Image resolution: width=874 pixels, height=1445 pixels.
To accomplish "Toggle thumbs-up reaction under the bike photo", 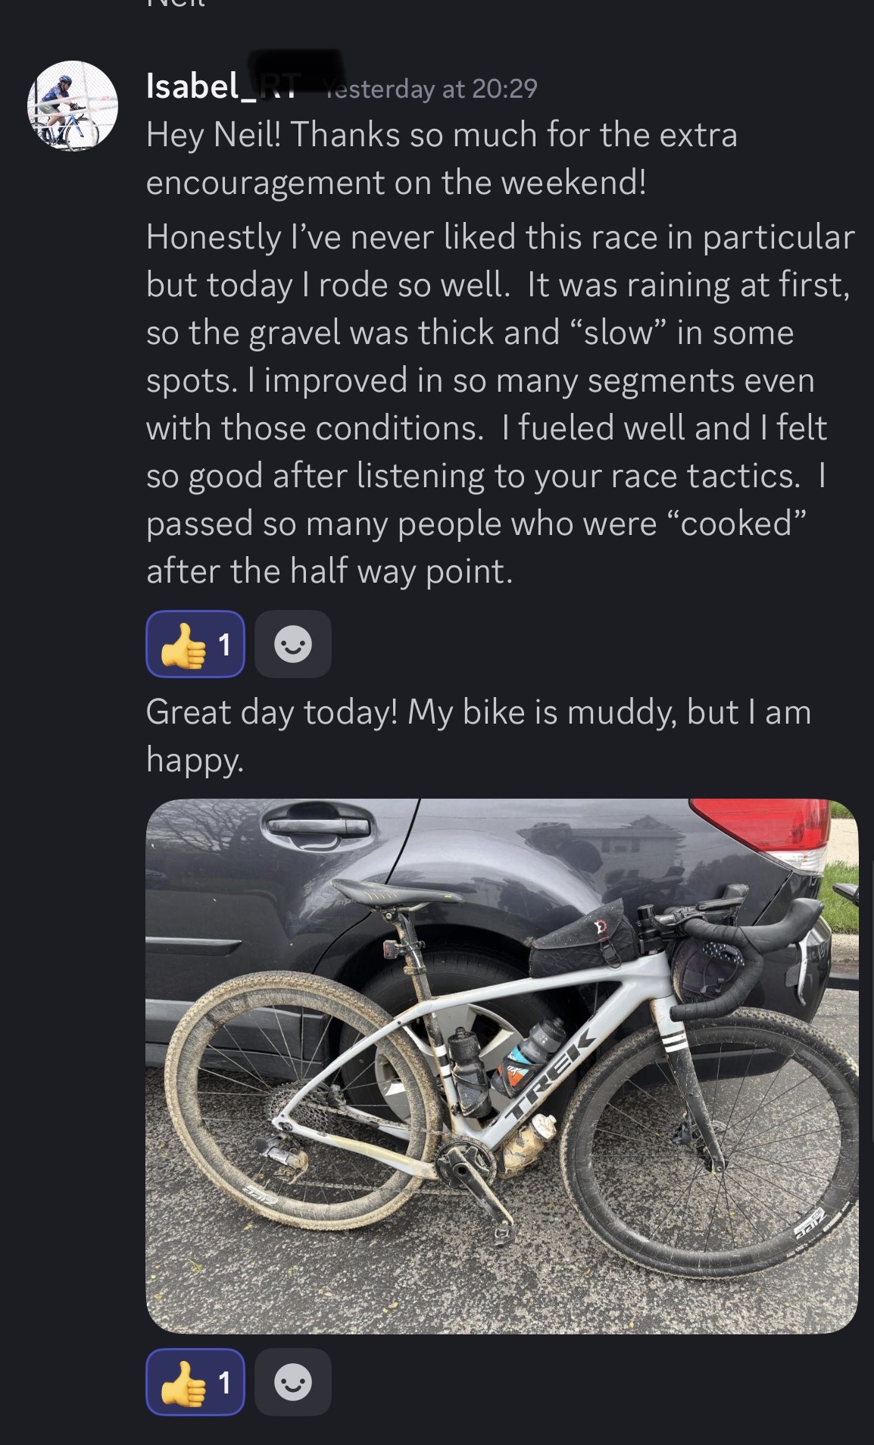I will point(195,1382).
